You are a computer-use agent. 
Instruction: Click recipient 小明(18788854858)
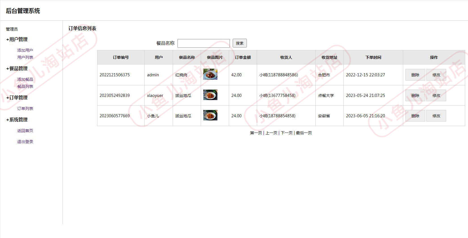(x=277, y=116)
